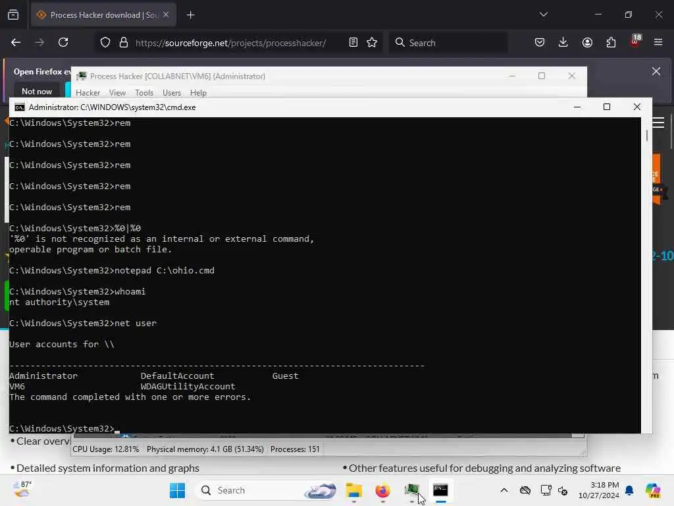Click Processes: 151 status entry
The image size is (674, 506).
295,449
